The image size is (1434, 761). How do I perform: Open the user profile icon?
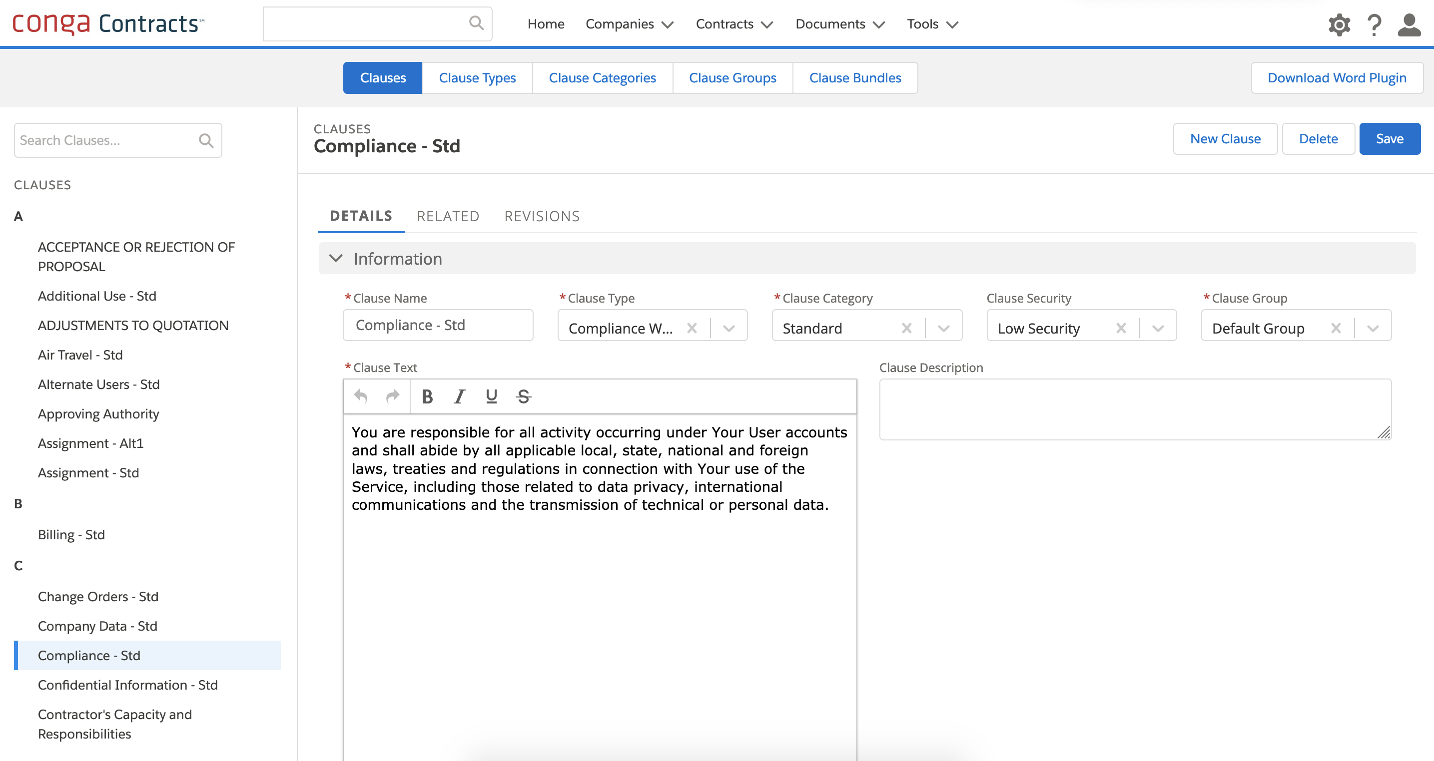(x=1409, y=24)
